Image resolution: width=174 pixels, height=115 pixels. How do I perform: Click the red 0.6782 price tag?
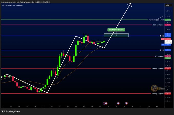point(168,93)
